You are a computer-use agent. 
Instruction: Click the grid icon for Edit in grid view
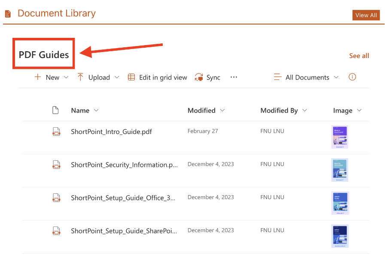131,77
